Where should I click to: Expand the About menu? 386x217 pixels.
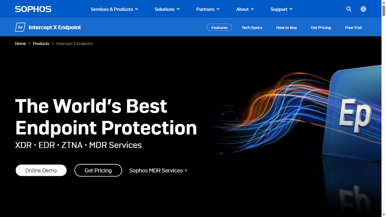(245, 9)
